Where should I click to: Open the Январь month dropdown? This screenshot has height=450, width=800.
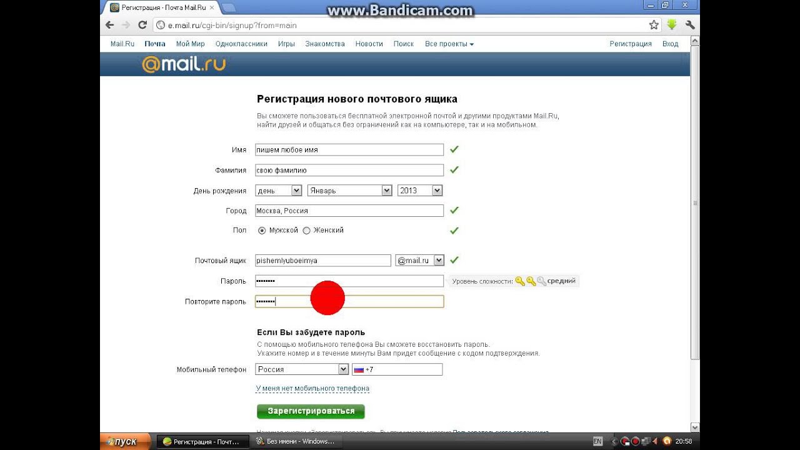tap(350, 191)
